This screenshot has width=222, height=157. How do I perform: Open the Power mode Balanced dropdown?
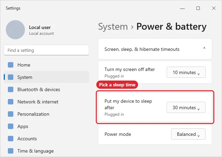coord(188,134)
